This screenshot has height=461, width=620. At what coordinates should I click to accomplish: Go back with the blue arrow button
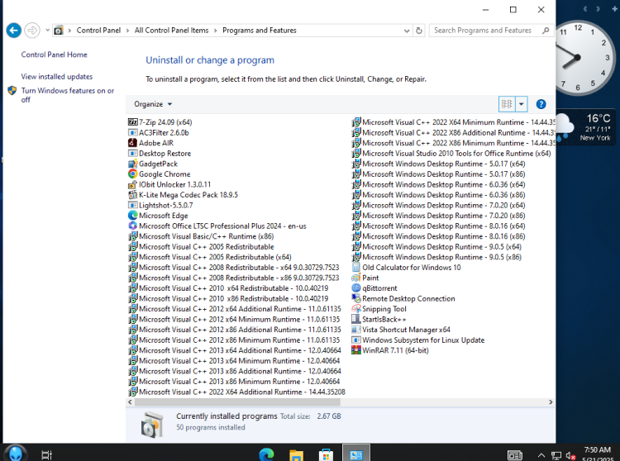pyautogui.click(x=14, y=30)
